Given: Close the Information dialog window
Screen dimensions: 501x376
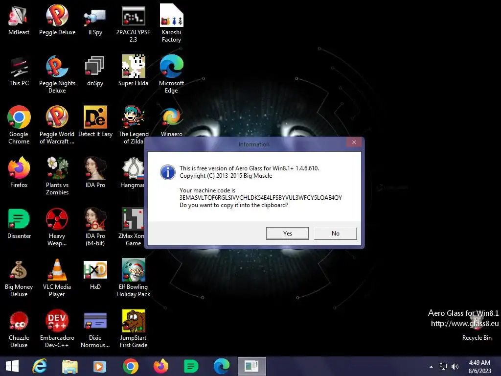Looking at the screenshot, I should pos(354,142).
